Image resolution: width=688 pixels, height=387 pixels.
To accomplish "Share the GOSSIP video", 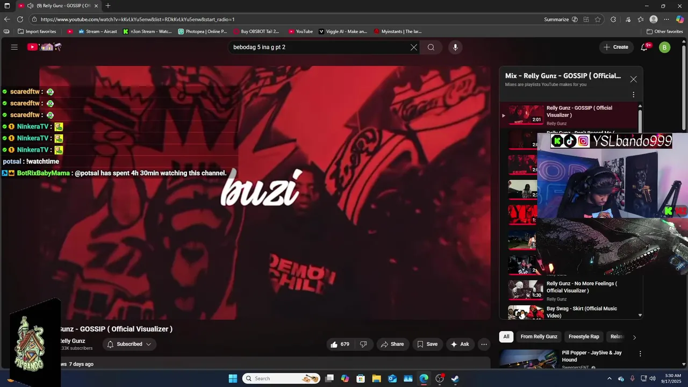I will tap(392, 344).
